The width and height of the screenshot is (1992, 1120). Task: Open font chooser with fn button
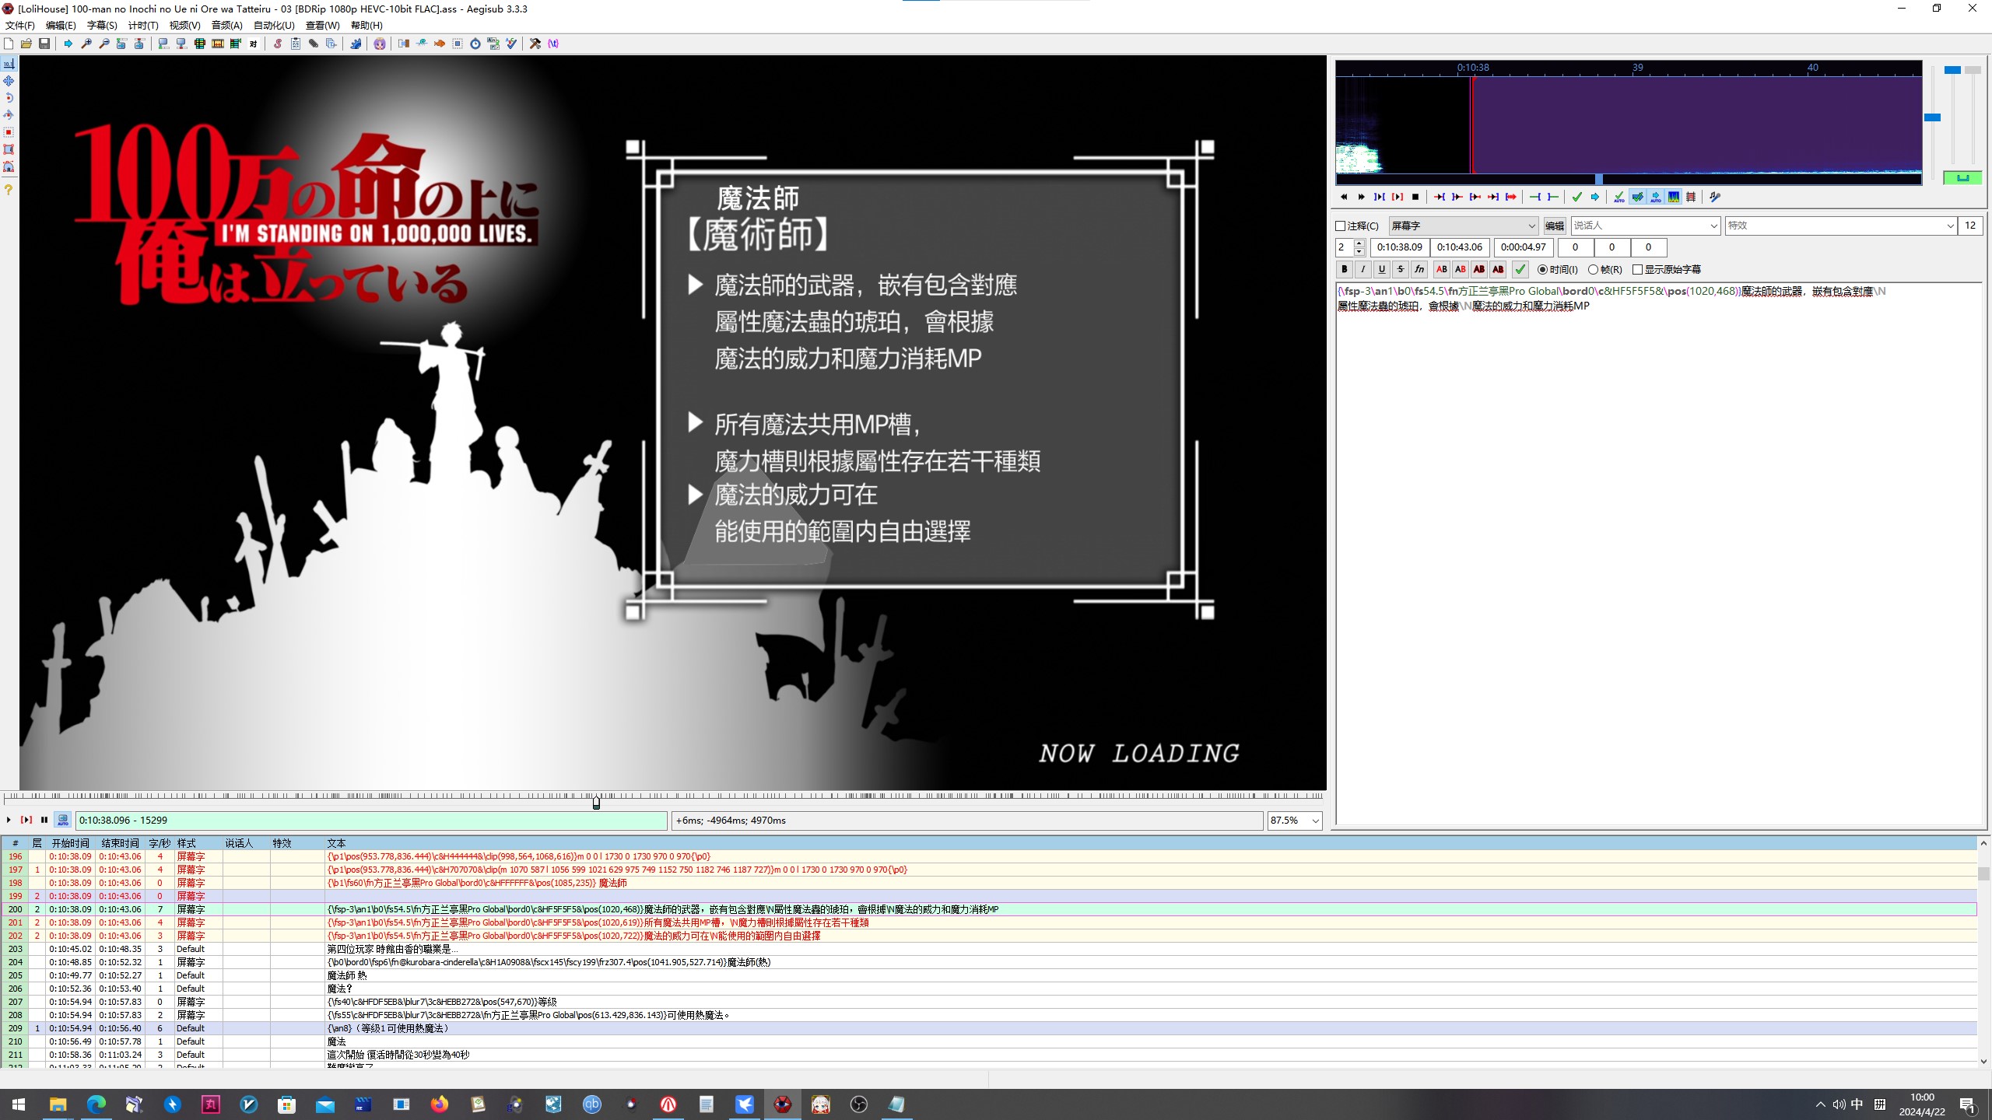point(1419,269)
